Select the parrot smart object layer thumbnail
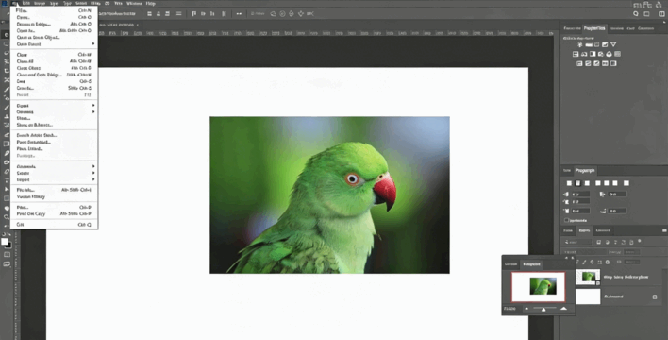This screenshot has width=668, height=340. click(588, 278)
